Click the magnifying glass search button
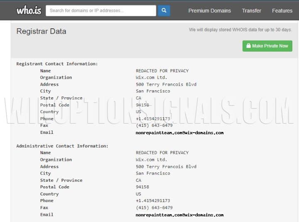The image size is (299, 222). pyautogui.click(x=164, y=10)
